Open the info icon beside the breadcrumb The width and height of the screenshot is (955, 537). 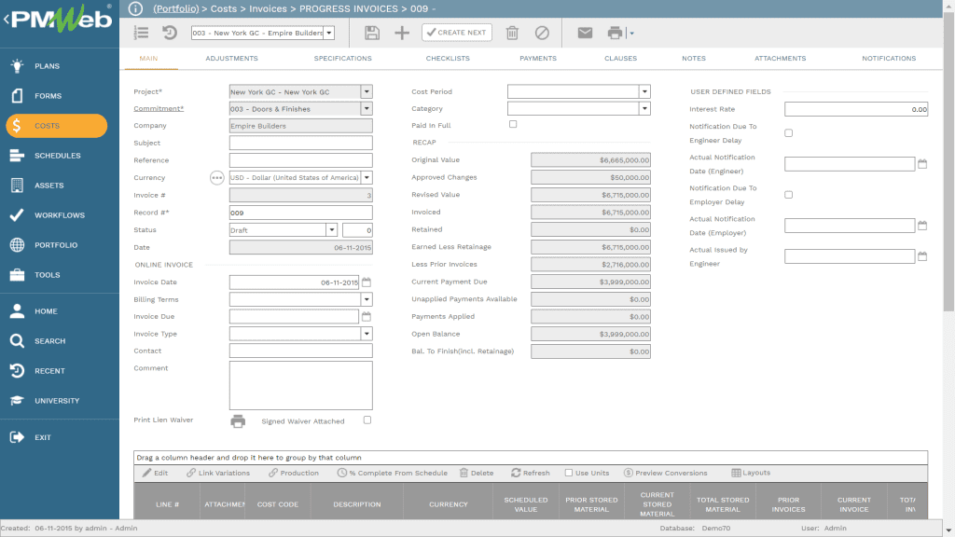point(135,8)
